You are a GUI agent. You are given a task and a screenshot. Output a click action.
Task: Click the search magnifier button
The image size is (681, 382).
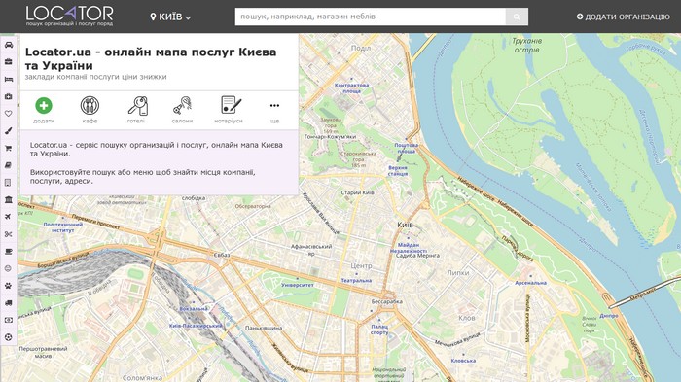coord(517,17)
